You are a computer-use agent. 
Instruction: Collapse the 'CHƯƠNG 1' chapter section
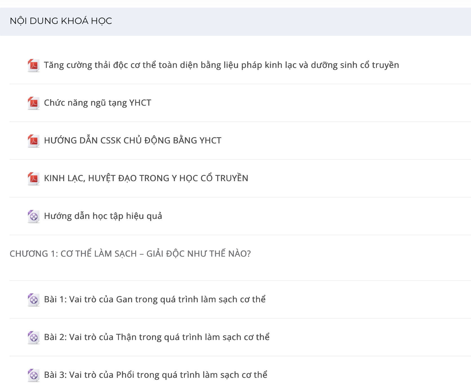(130, 254)
